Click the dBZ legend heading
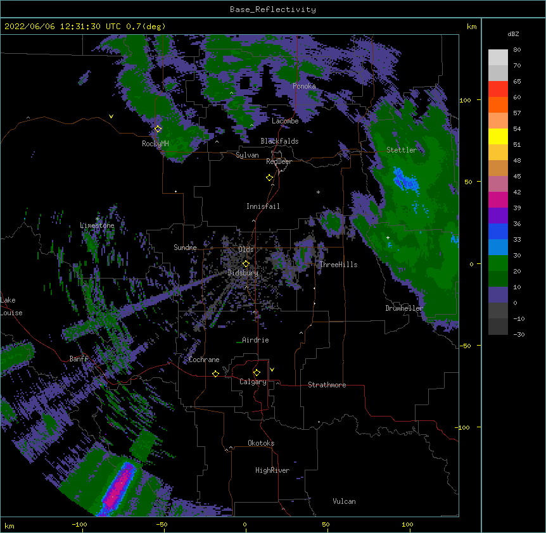This screenshot has height=533, width=546. point(513,34)
